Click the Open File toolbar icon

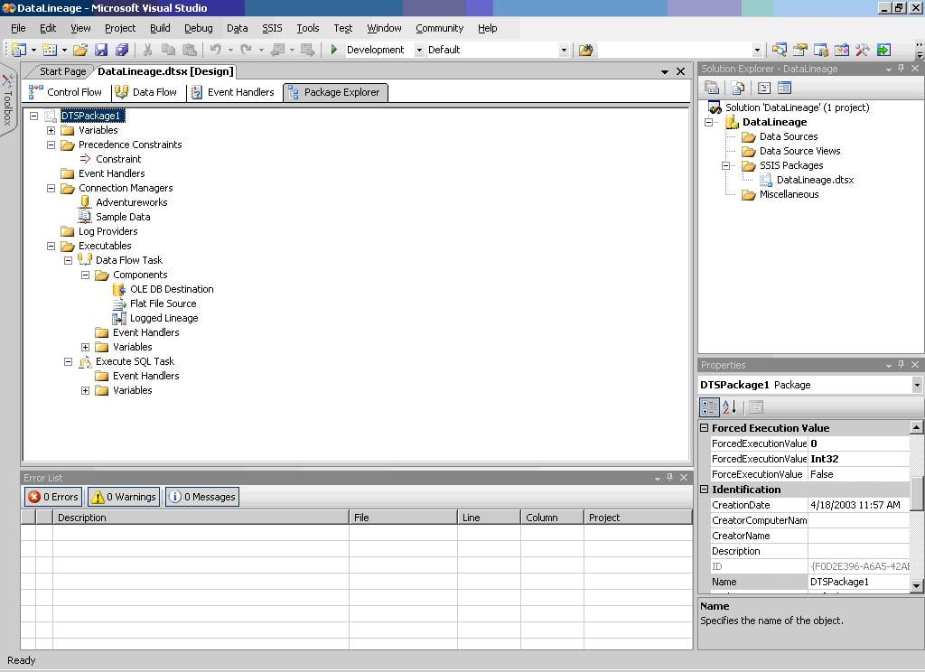[80, 50]
